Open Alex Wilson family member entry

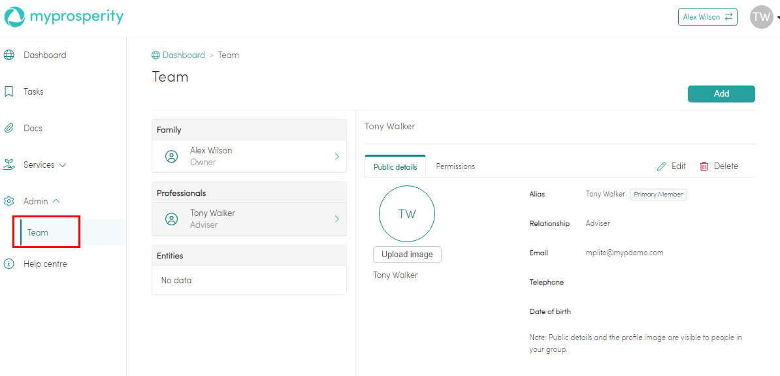[249, 157]
